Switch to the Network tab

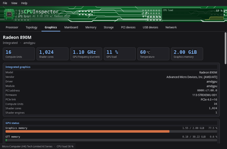pos(171,27)
